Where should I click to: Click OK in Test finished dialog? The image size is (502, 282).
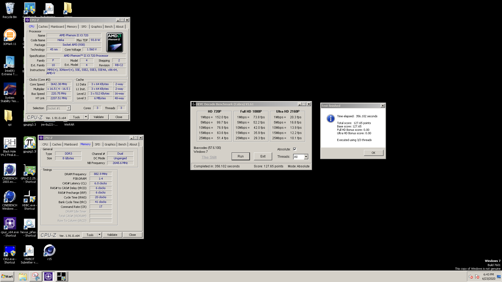[373, 153]
